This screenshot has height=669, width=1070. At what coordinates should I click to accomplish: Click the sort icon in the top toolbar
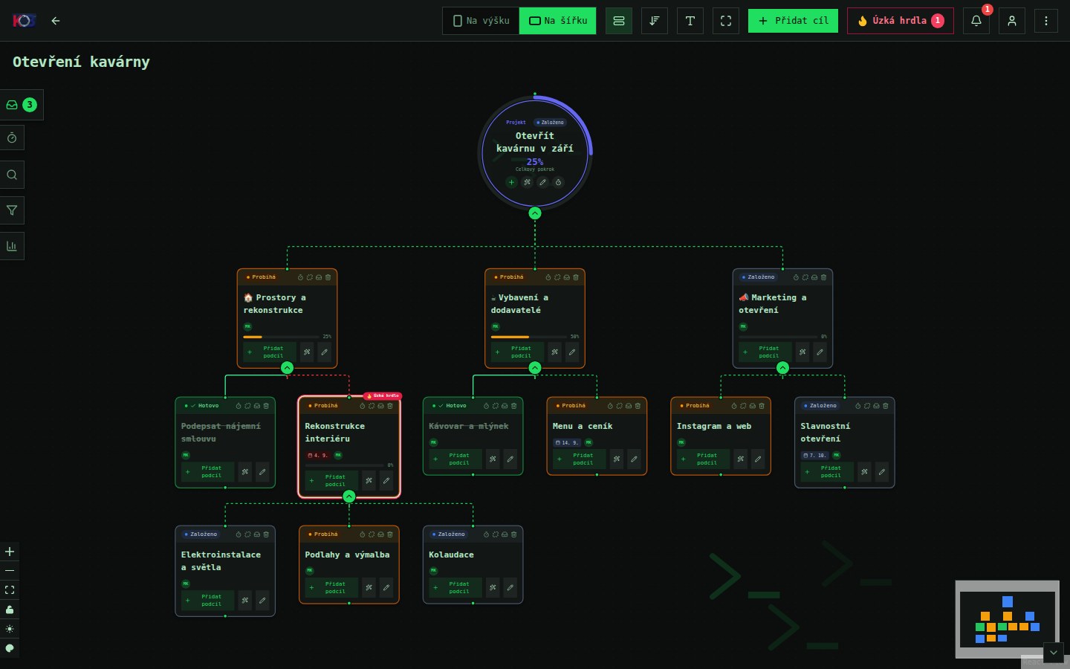(x=655, y=21)
